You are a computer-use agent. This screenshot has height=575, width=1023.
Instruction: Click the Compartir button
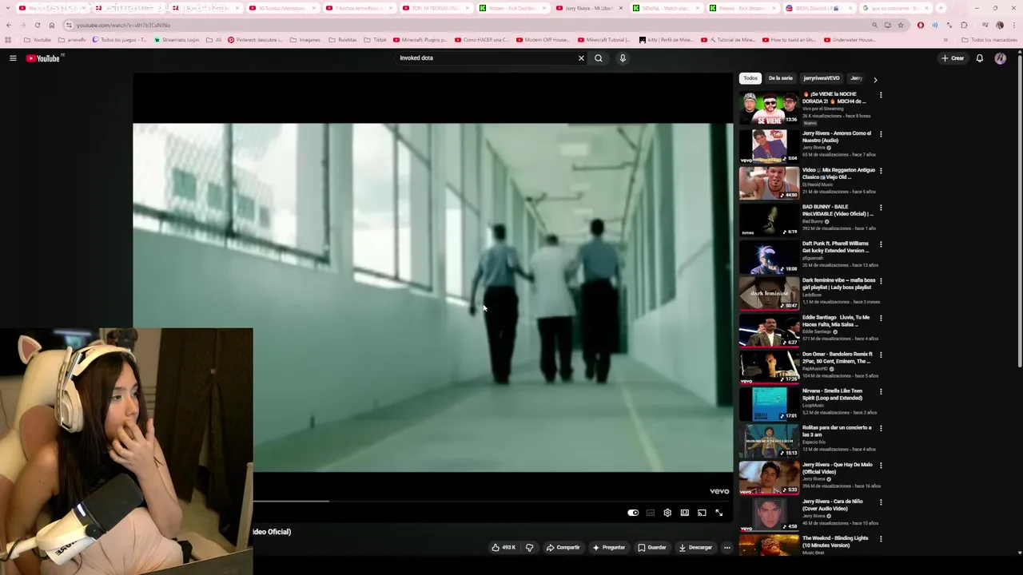pyautogui.click(x=563, y=548)
